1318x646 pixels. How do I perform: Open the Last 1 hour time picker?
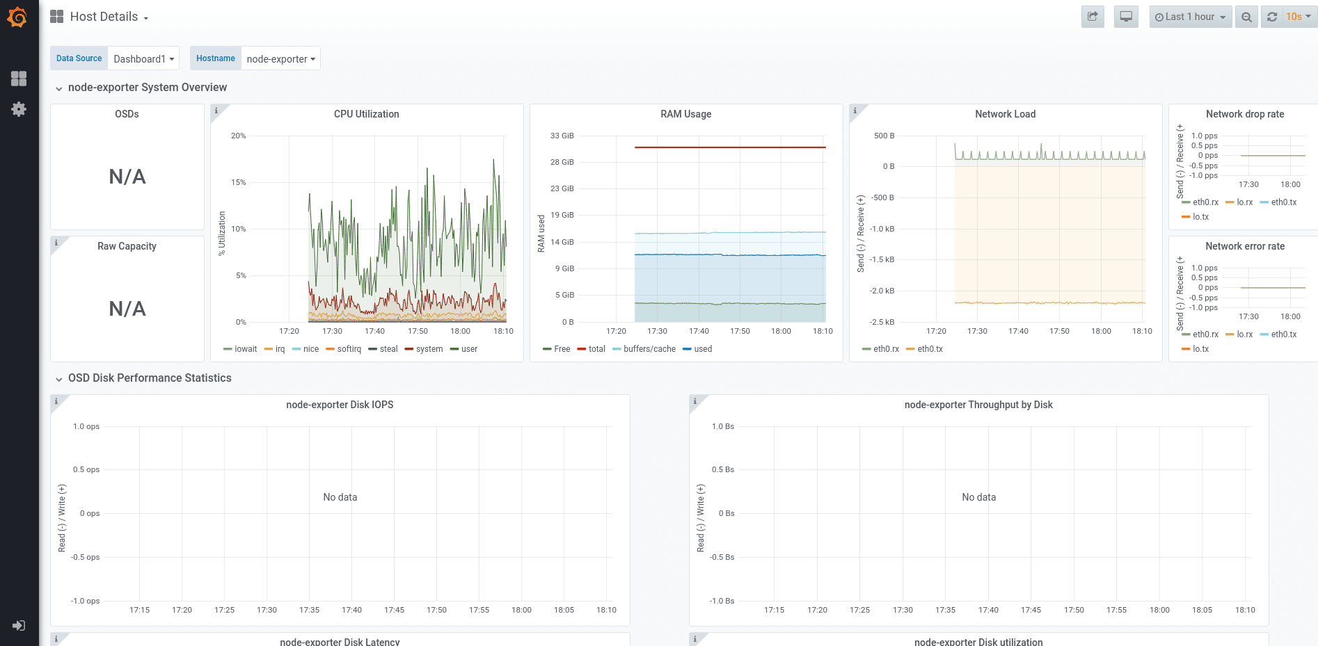pos(1190,16)
